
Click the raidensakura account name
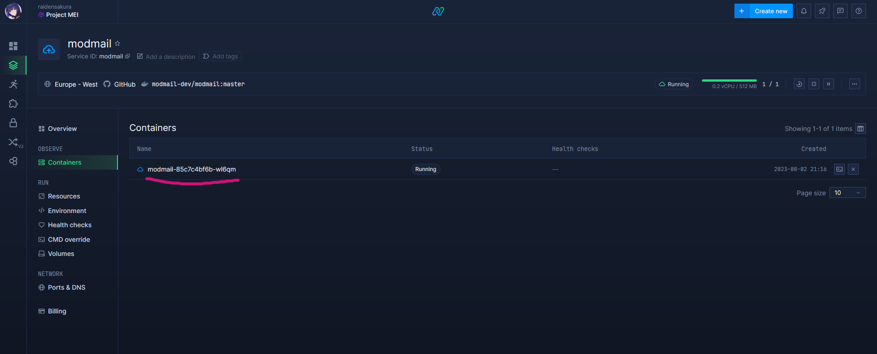point(54,7)
